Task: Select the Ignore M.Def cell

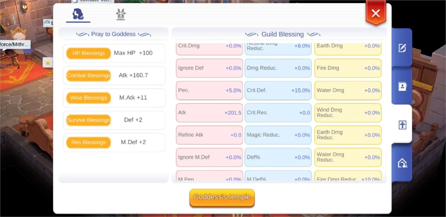Action: click(x=209, y=157)
